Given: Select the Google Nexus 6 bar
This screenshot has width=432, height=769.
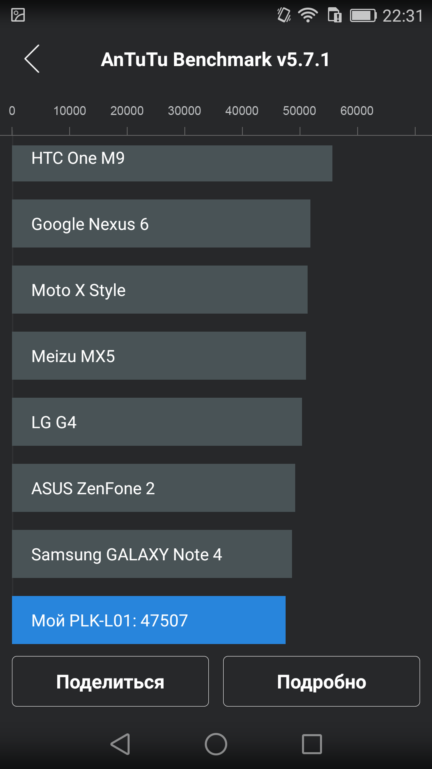Looking at the screenshot, I should point(161,223).
